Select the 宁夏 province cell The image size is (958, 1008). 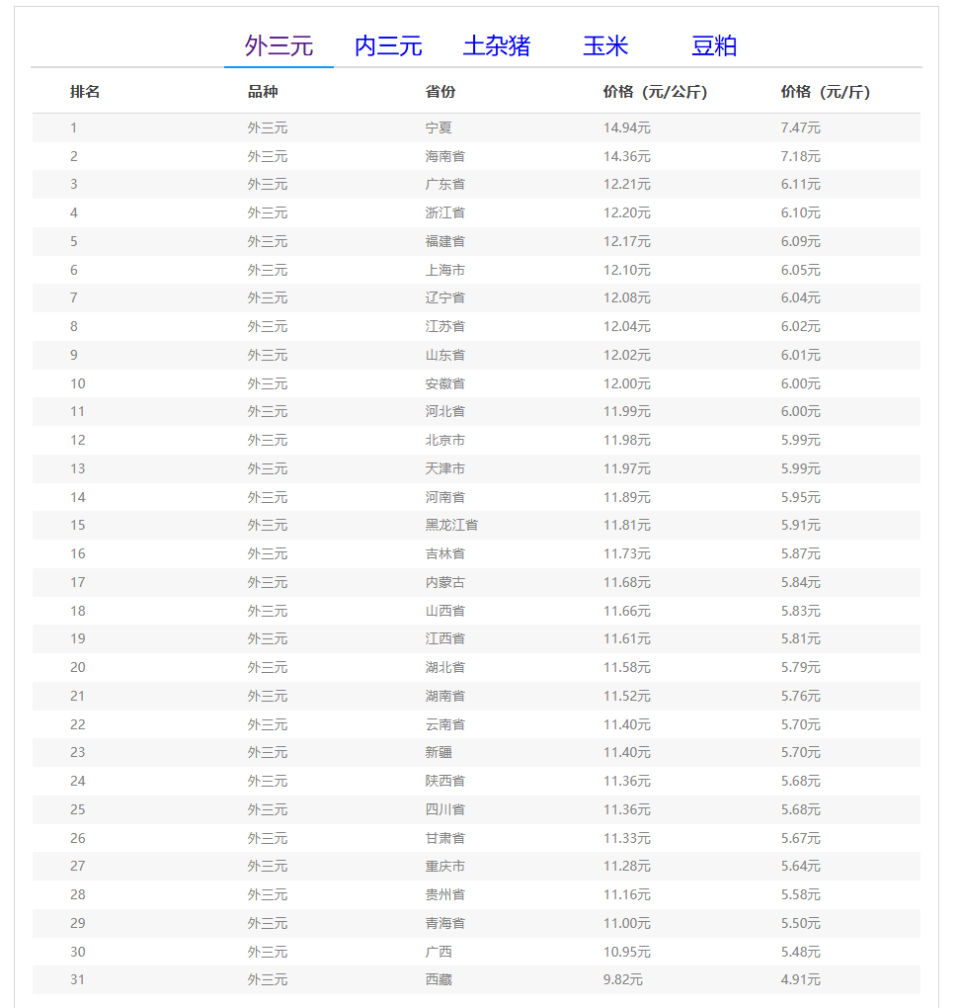[439, 127]
